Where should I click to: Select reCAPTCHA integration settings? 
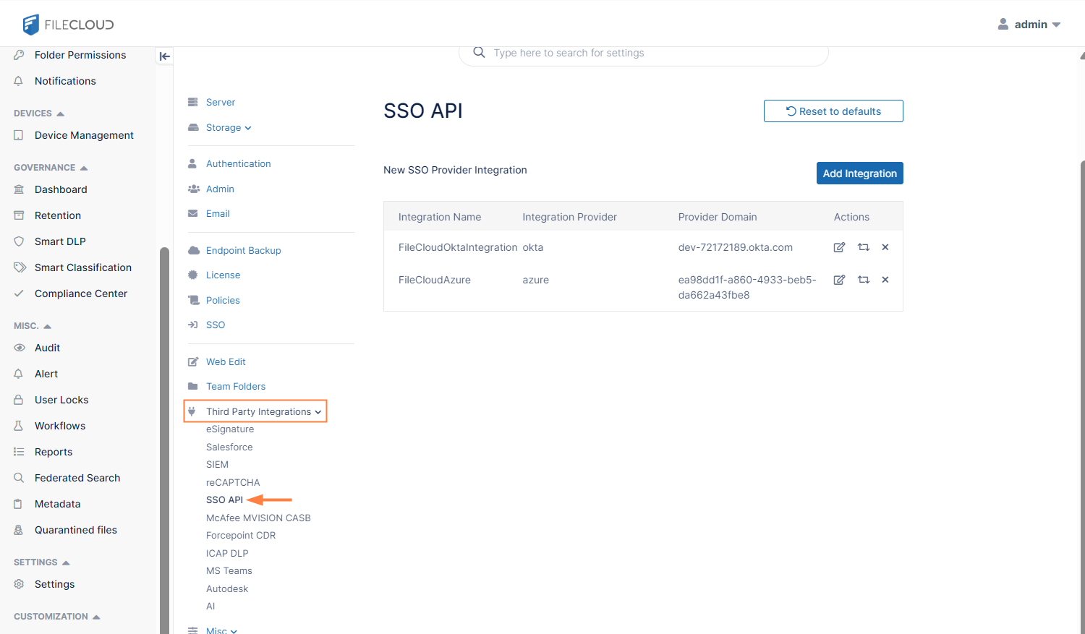coord(233,482)
